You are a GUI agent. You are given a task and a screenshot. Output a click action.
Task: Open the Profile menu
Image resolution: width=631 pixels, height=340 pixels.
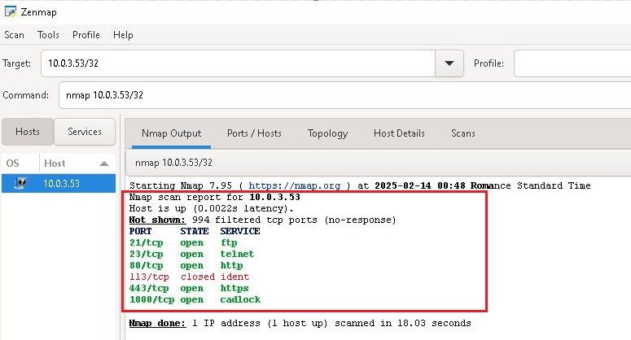(86, 35)
